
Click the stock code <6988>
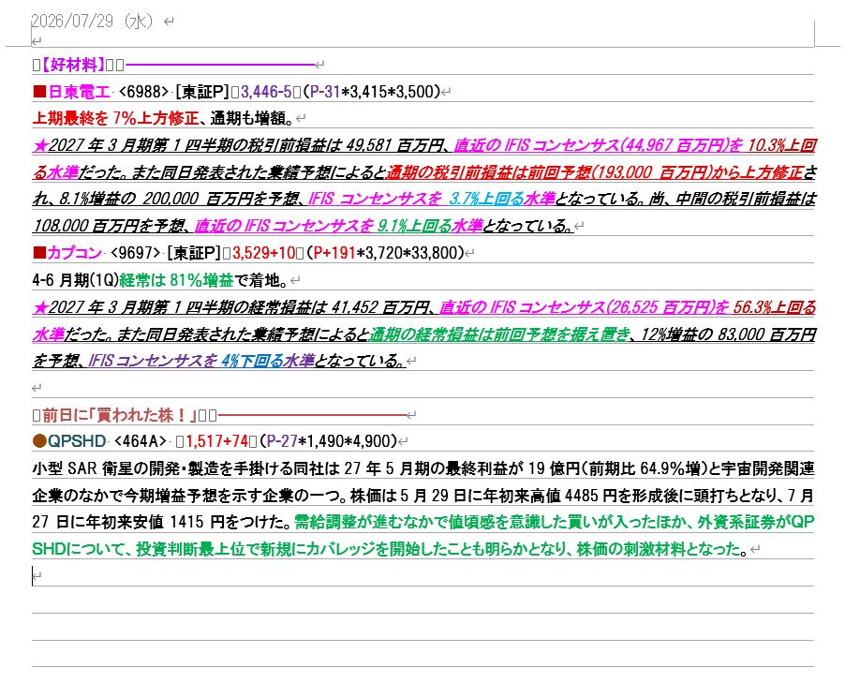[143, 92]
